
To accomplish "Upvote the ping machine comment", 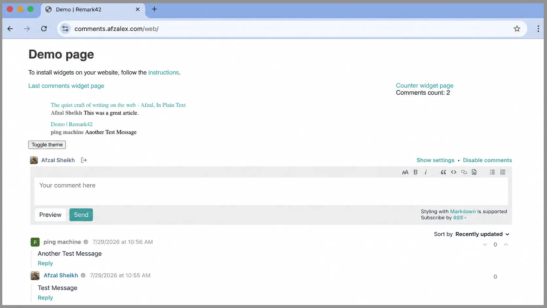I will 506,245.
